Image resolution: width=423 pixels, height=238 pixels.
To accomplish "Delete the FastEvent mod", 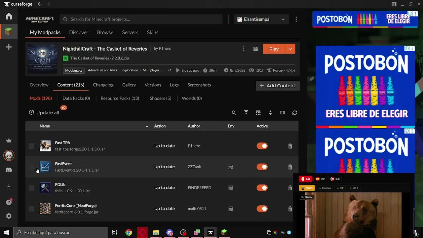I will 290,167.
